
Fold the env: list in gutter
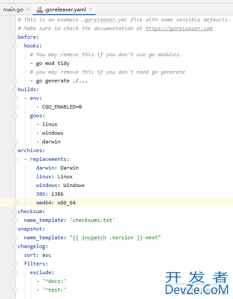tap(15, 98)
